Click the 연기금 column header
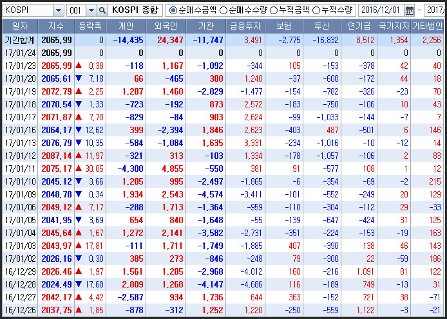 point(359,26)
